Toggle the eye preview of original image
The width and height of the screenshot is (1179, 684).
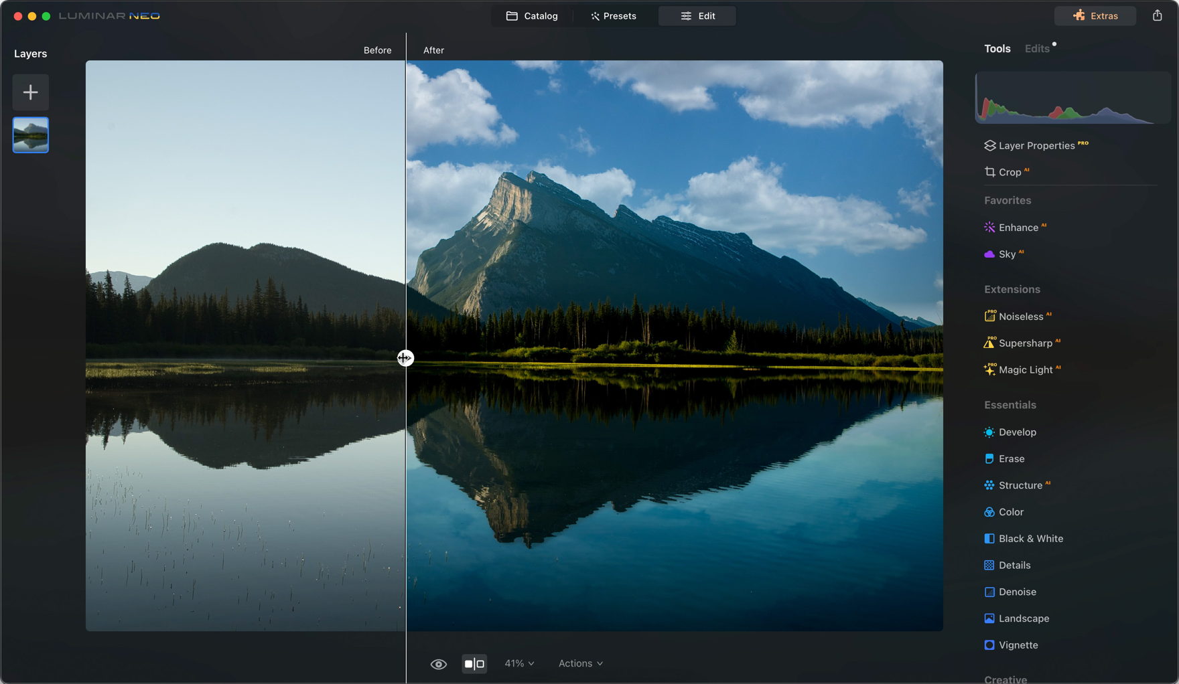[x=438, y=664]
